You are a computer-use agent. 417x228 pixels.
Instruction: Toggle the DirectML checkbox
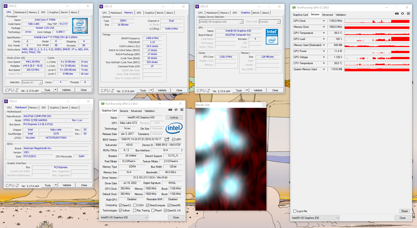pyautogui.click(x=169, y=205)
